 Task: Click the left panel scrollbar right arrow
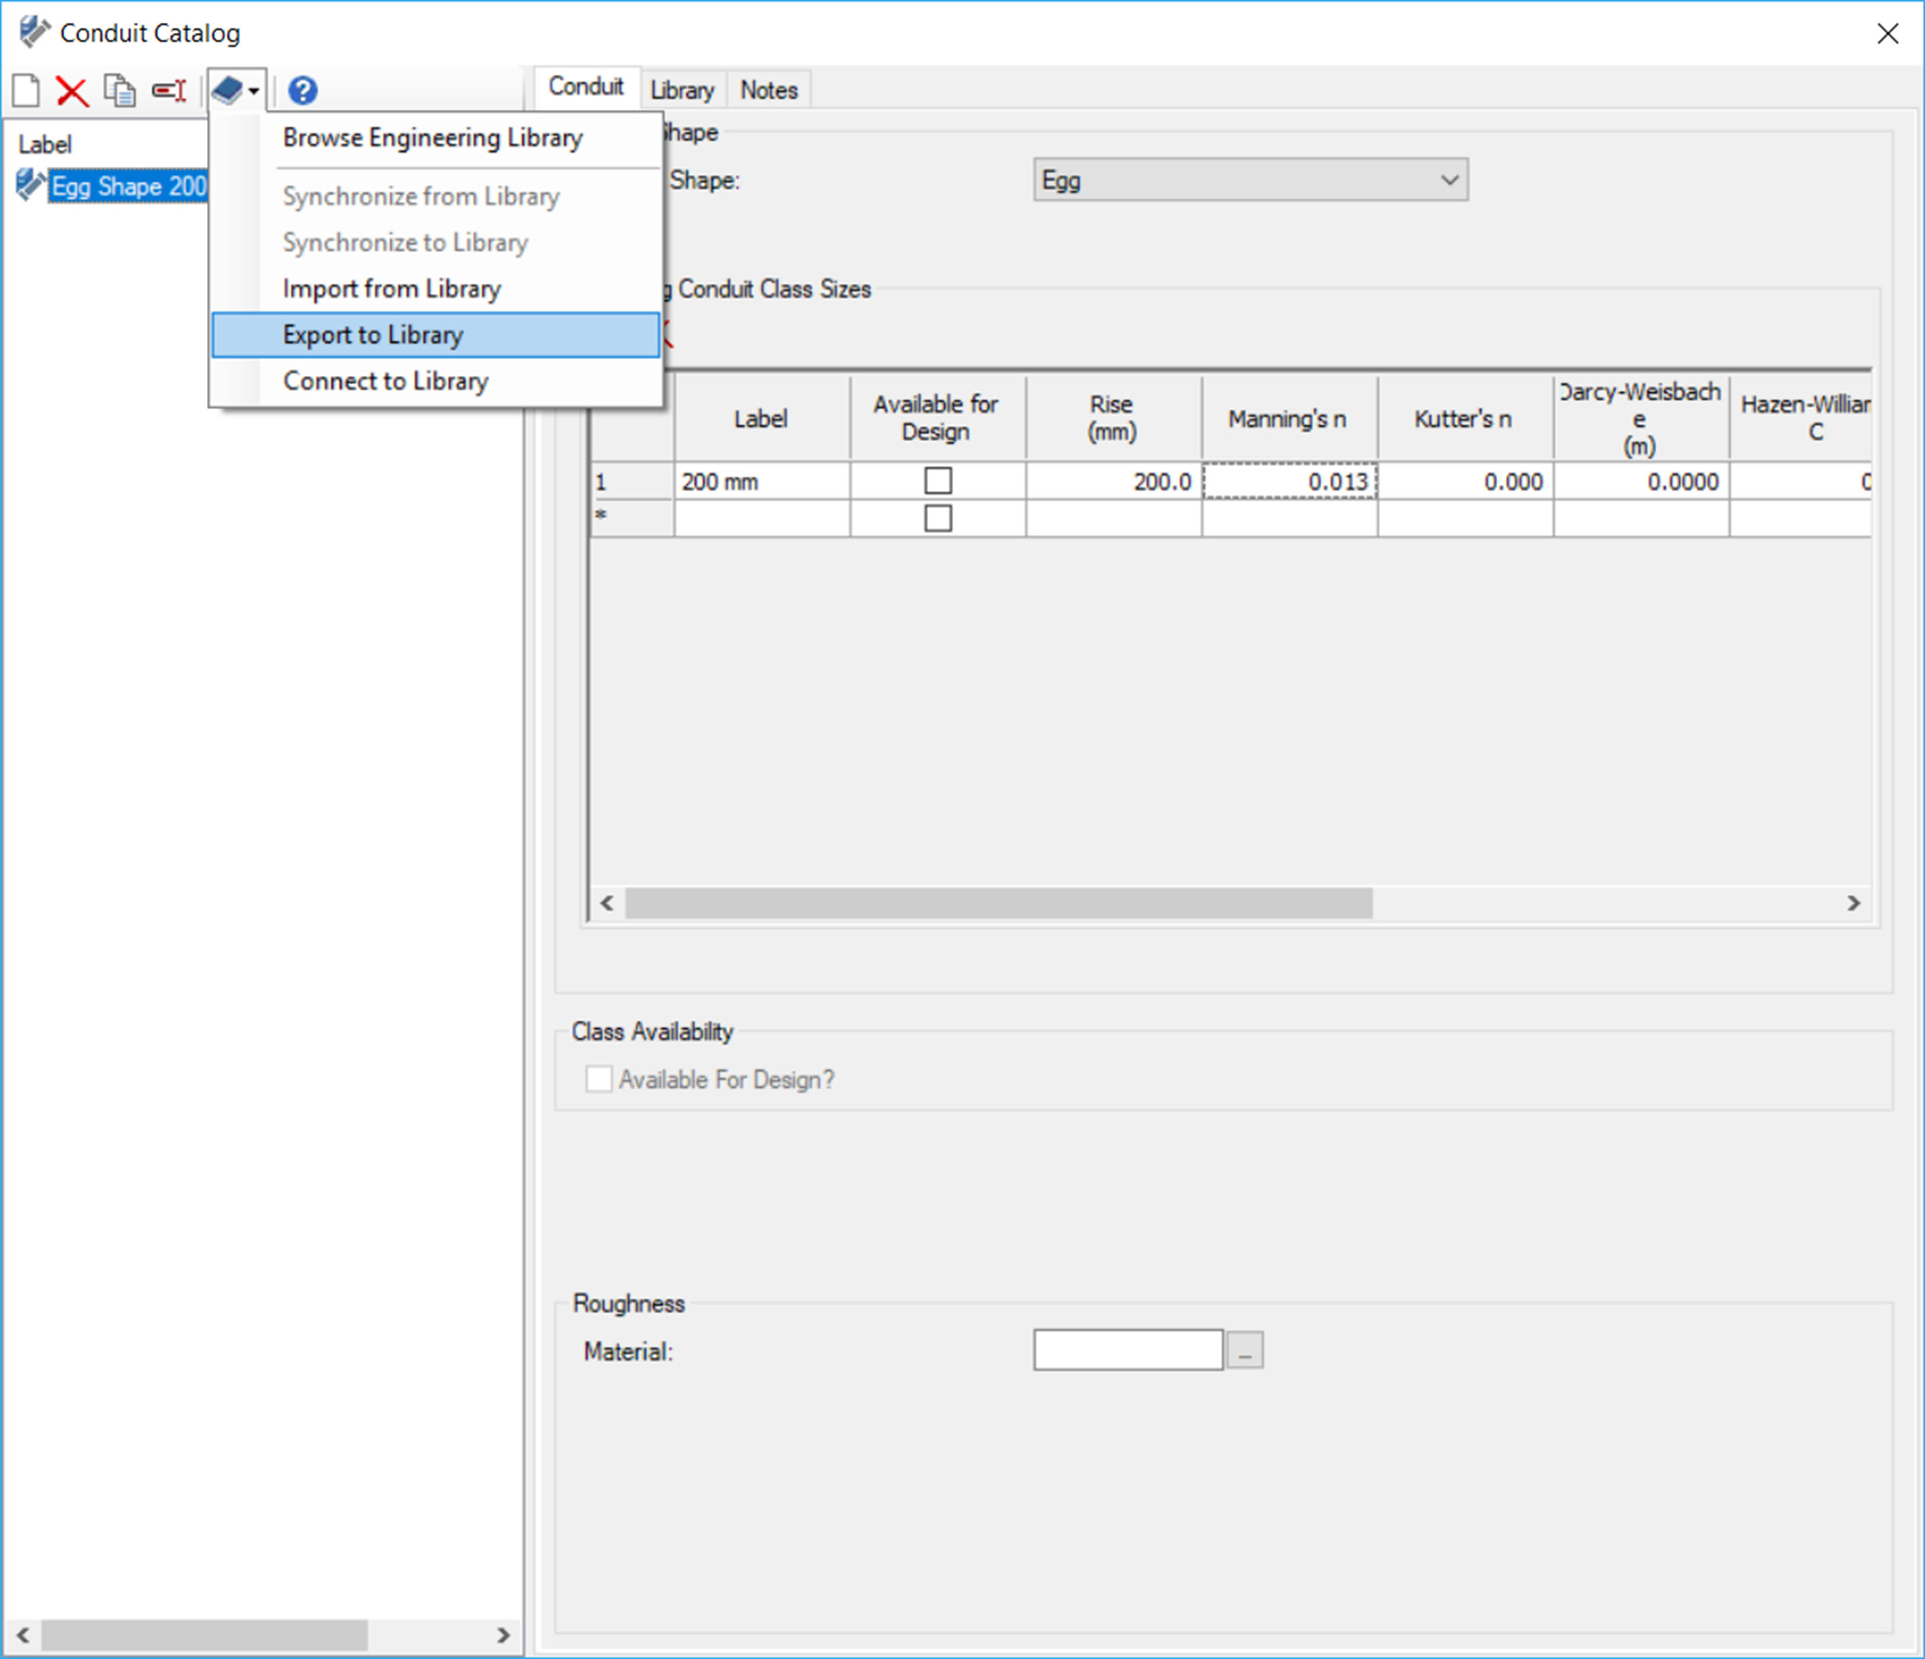coord(503,1635)
